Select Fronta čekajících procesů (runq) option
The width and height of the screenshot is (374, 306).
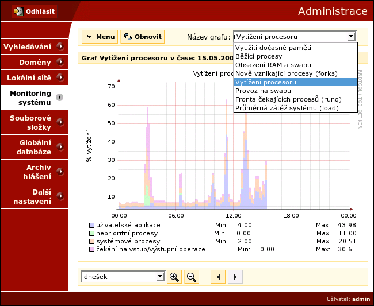[295, 99]
